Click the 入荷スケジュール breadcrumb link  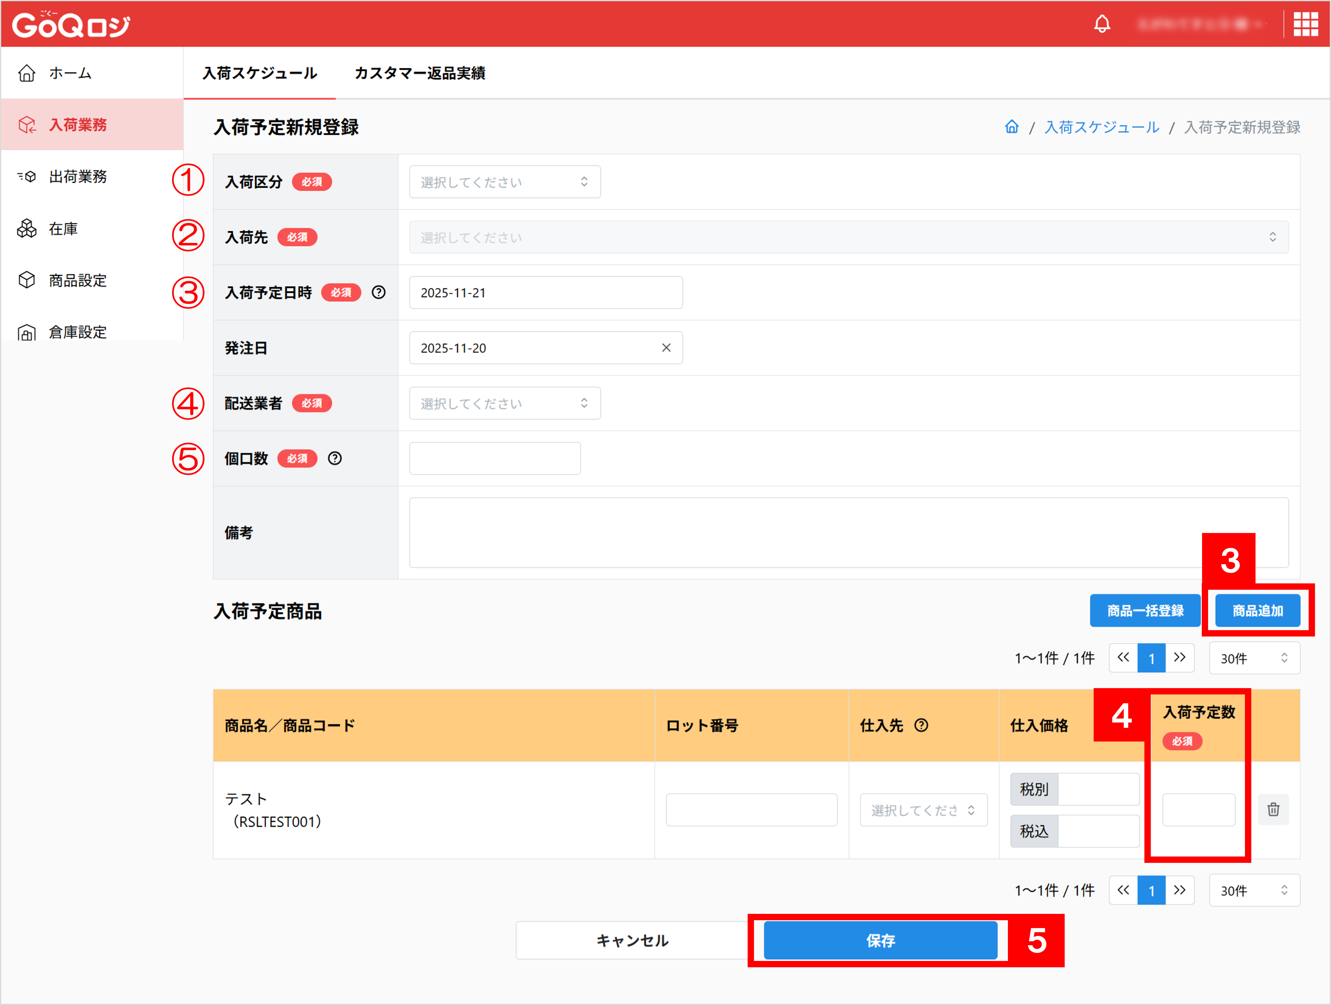point(1101,127)
